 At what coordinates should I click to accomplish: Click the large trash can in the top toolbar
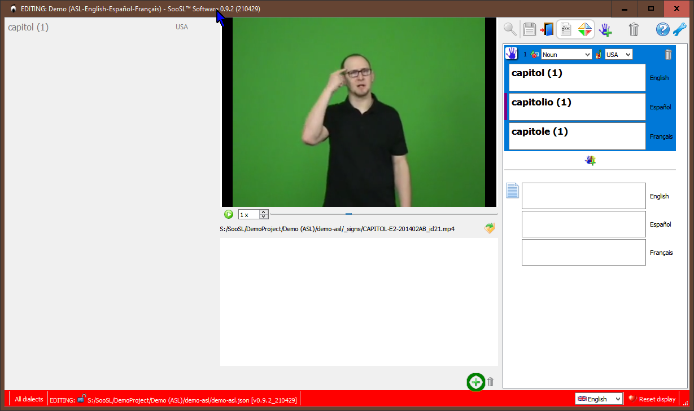(x=634, y=29)
